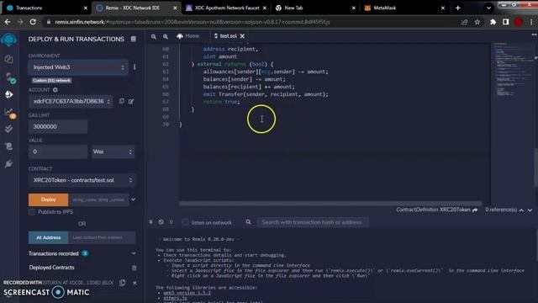This screenshot has width=538, height=303.
Task: Close the test.sol editor tab
Action: (242, 36)
